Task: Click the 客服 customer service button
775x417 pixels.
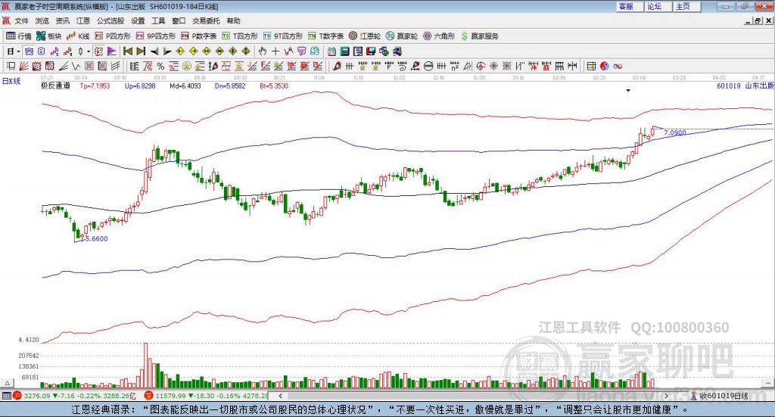Action: [626, 6]
